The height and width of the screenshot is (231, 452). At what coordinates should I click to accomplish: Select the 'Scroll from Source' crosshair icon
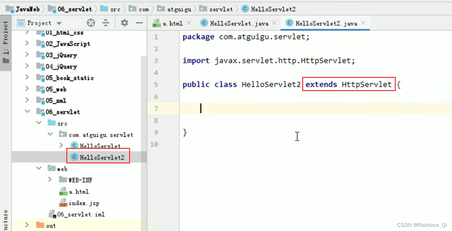pos(91,23)
